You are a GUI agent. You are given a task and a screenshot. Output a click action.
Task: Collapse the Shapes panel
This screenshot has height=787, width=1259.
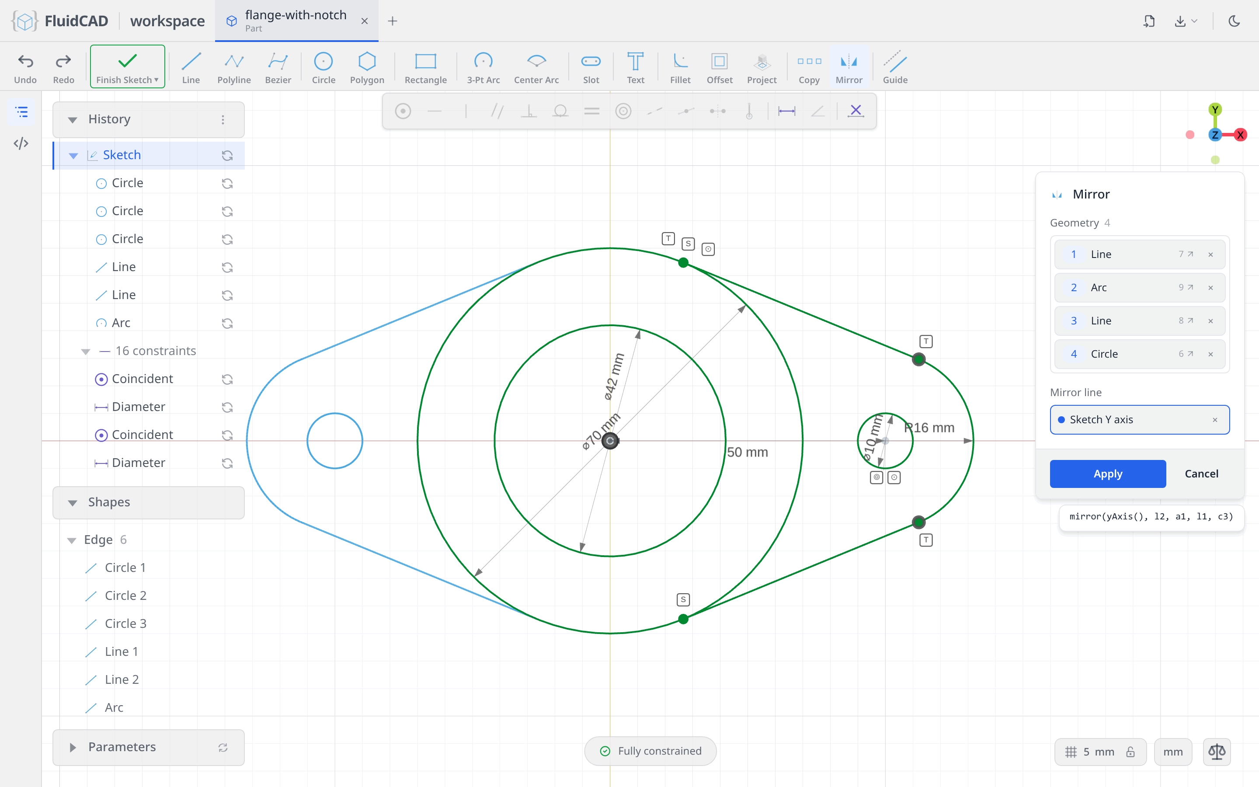tap(73, 503)
